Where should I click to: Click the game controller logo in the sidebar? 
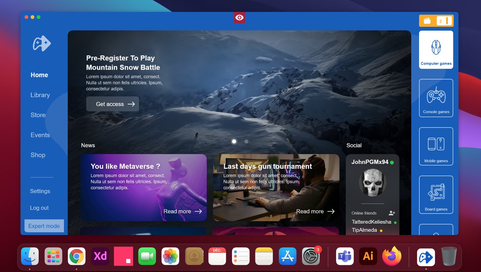[42, 43]
